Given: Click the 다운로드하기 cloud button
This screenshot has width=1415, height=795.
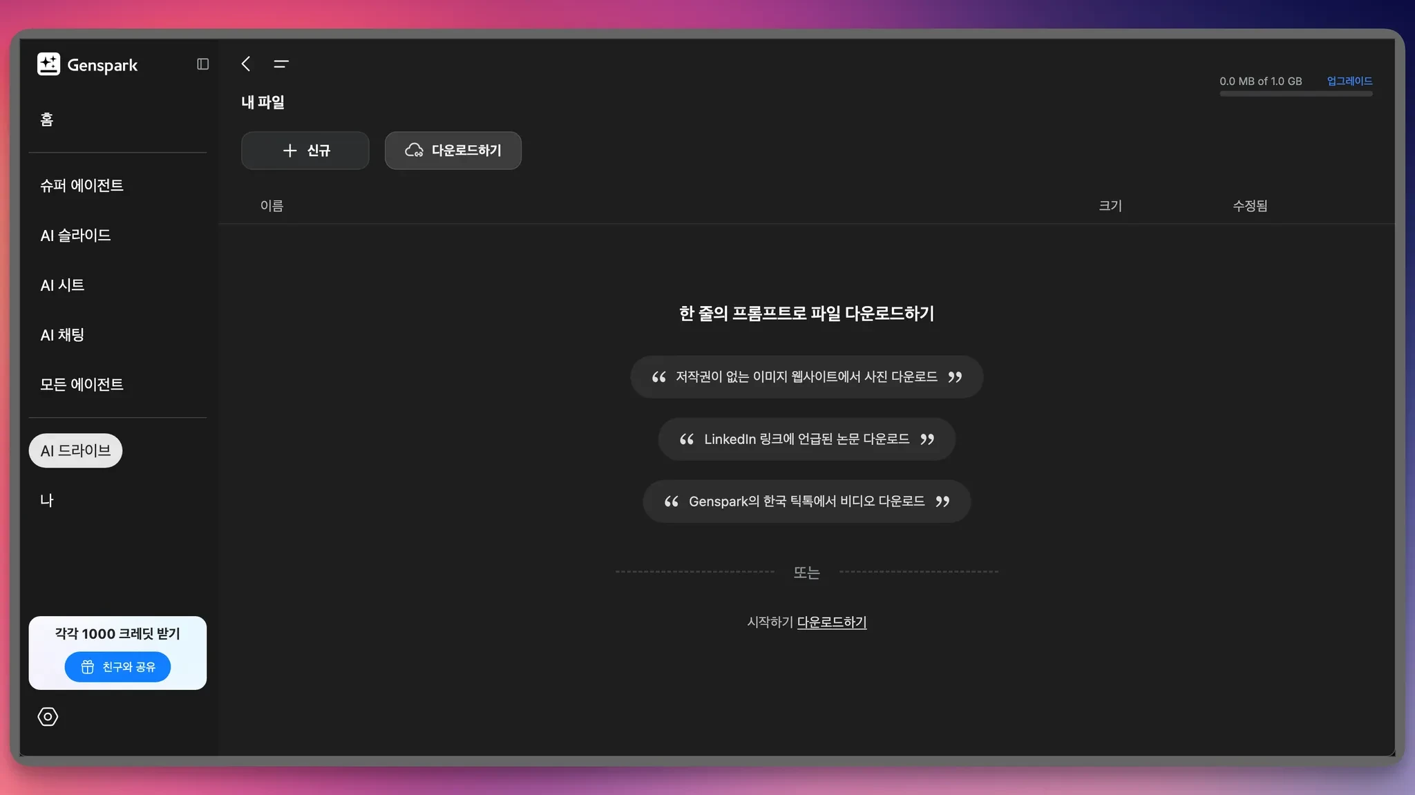Looking at the screenshot, I should pos(453,151).
